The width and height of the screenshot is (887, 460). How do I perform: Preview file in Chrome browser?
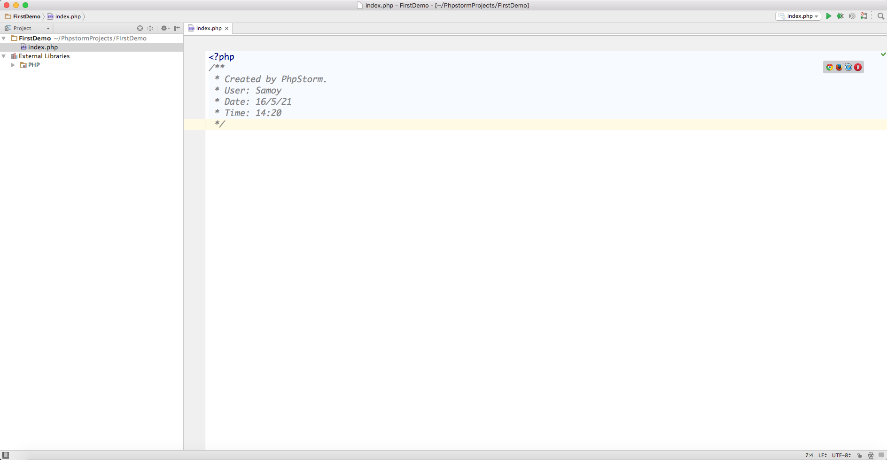[830, 67]
